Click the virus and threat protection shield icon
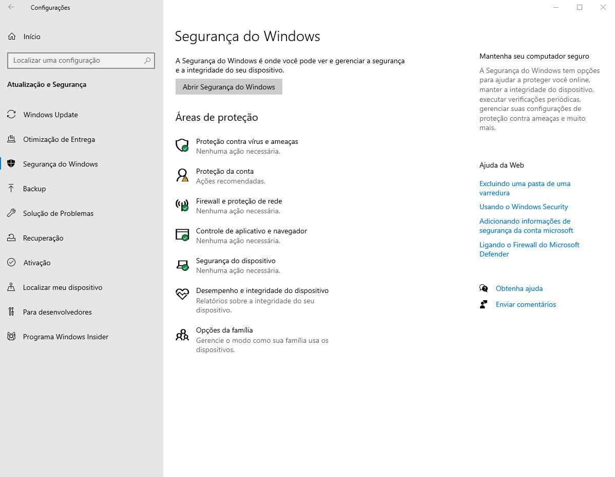This screenshot has height=477, width=615. (x=182, y=145)
